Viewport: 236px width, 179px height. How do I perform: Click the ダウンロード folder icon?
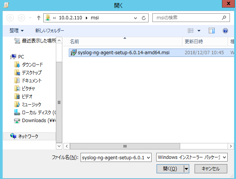tap(17, 65)
